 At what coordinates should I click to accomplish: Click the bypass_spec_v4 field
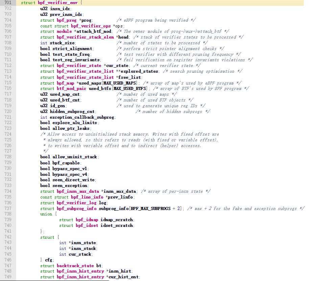pyautogui.click(x=70, y=174)
